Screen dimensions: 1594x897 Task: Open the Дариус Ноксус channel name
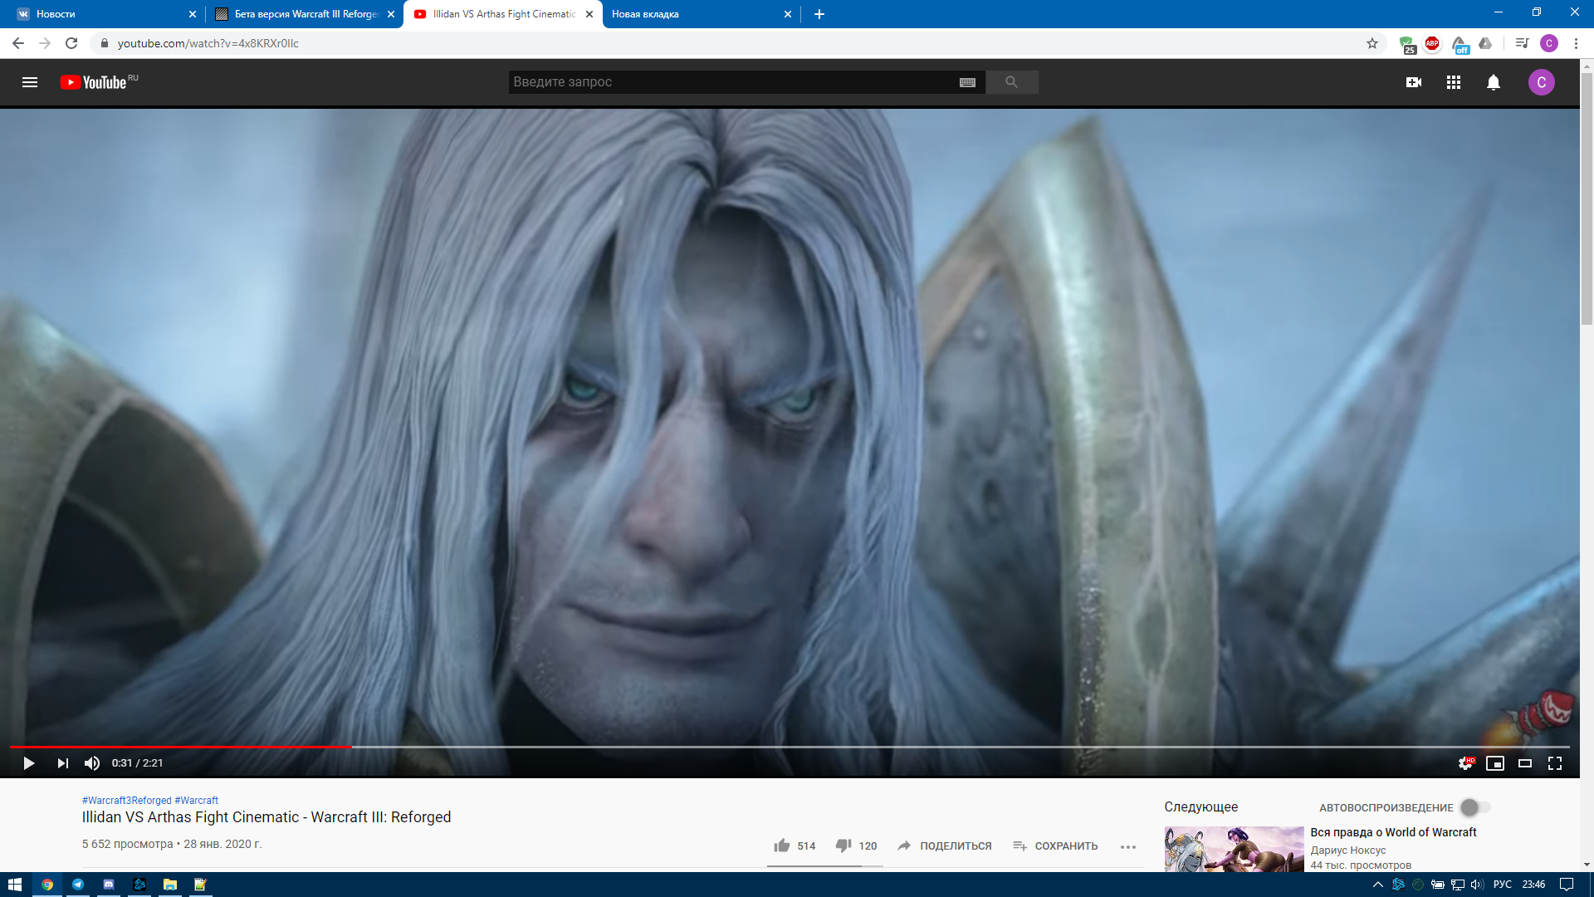coord(1348,850)
